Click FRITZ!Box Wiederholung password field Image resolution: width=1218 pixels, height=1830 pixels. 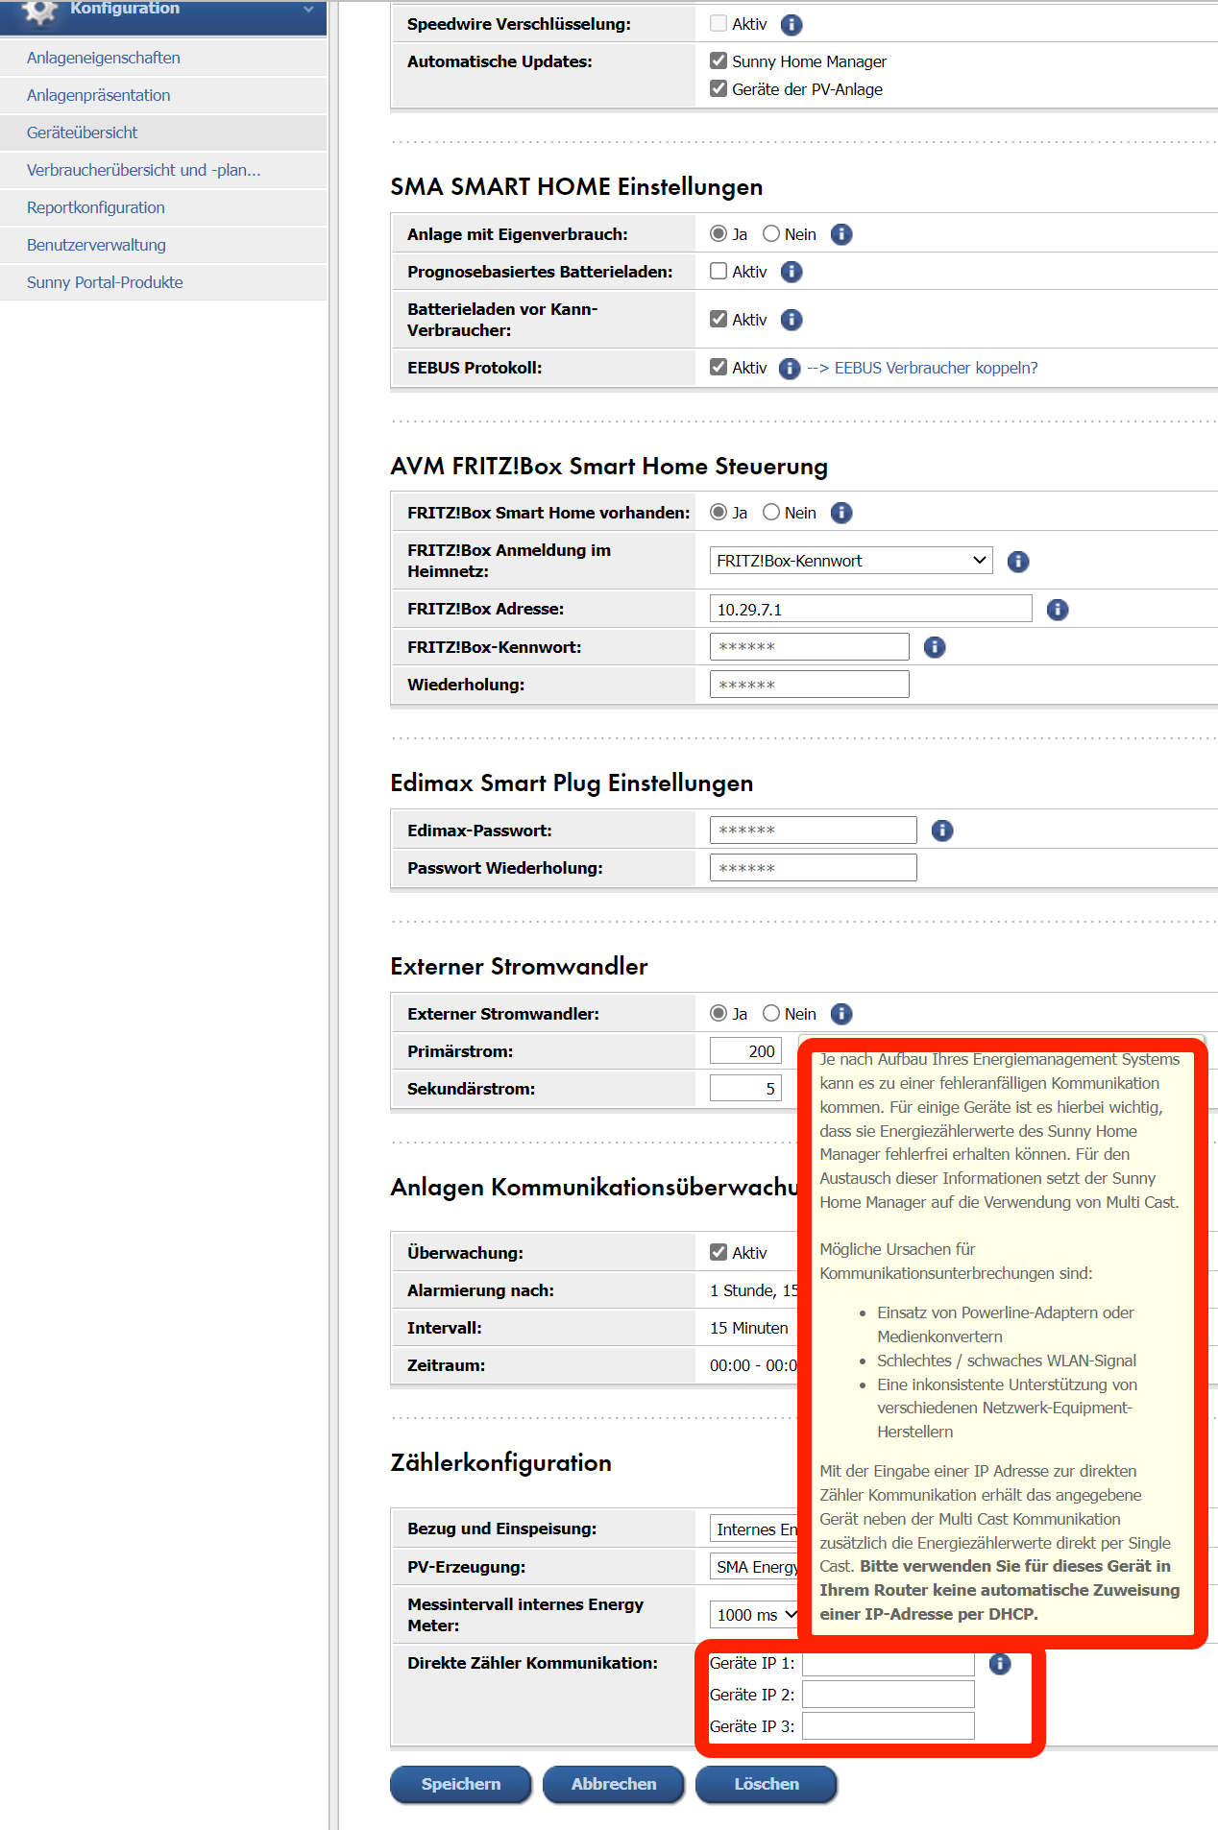810,685
